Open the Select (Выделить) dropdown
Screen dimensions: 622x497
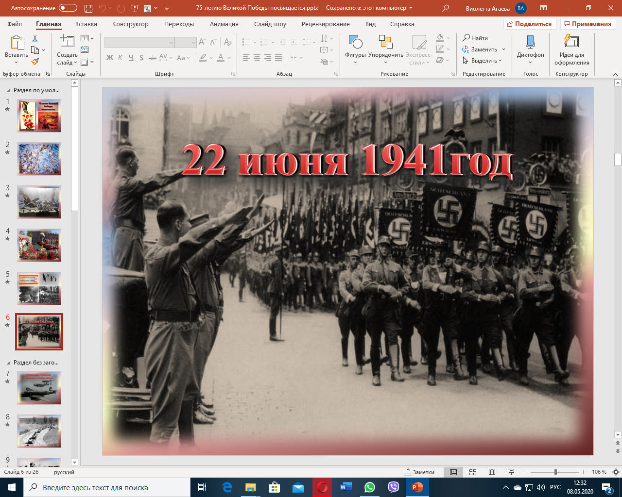click(482, 61)
